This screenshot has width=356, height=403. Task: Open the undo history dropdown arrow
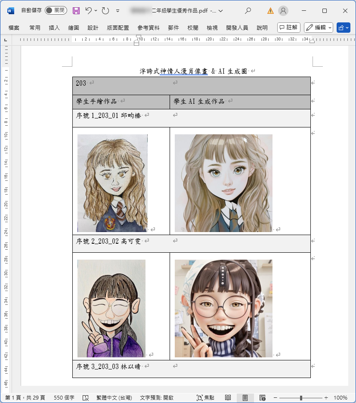[x=96, y=10]
